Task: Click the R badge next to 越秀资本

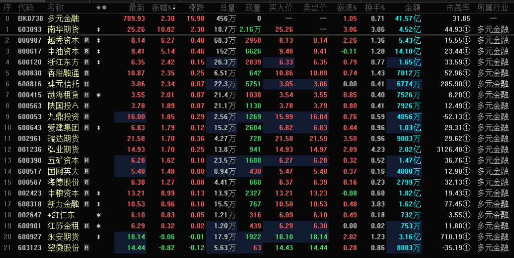Action: pos(86,40)
